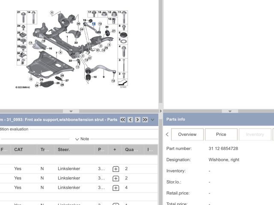Add second listed part with plus icon
This screenshot has height=205, width=274.
click(116, 179)
